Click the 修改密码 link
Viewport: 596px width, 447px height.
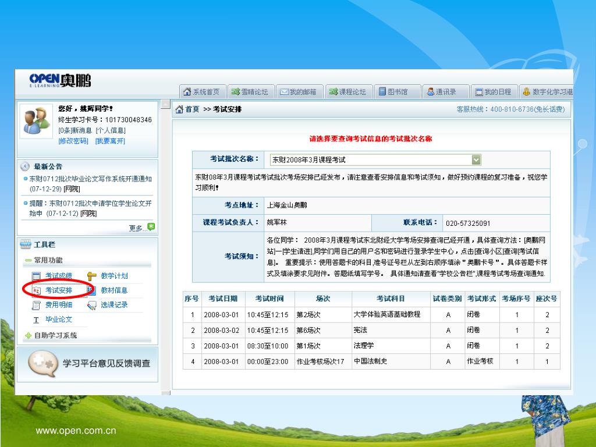pos(73,141)
